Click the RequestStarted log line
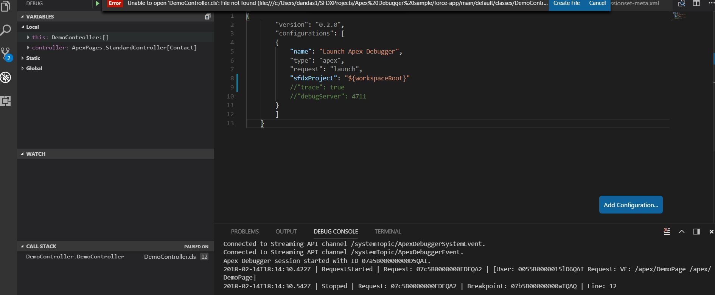The width and height of the screenshot is (715, 295). click(x=467, y=273)
